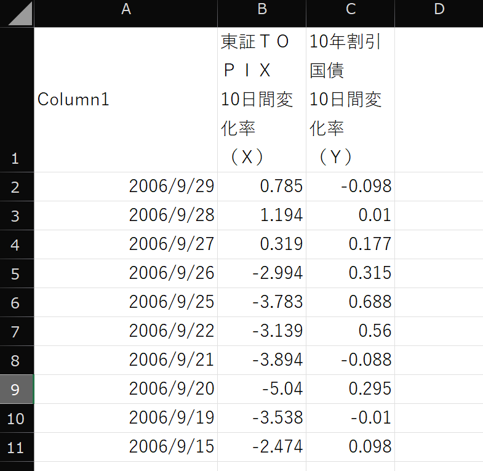Select the cell containing 1.194

[261, 215]
